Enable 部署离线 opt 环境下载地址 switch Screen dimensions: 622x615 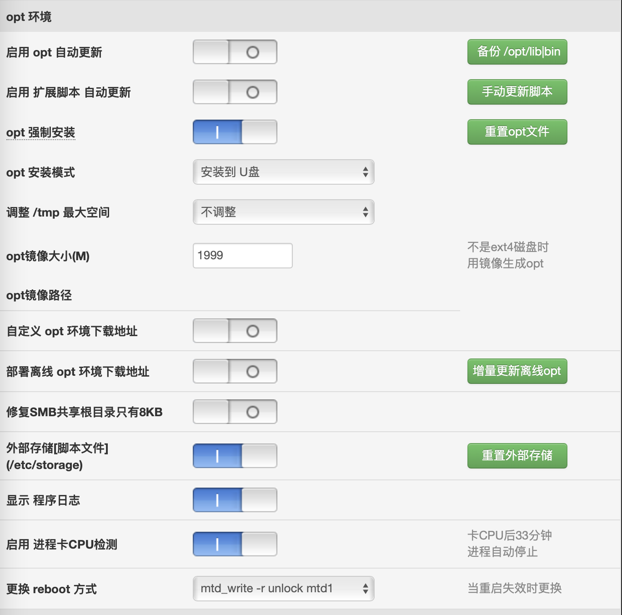click(235, 371)
